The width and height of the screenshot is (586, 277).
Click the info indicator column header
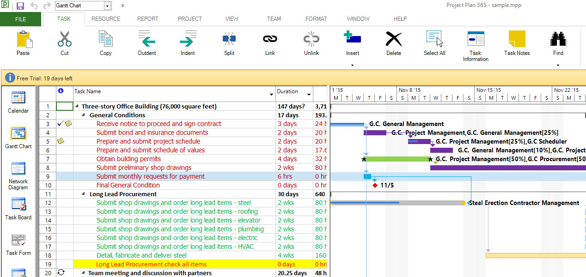point(61,91)
